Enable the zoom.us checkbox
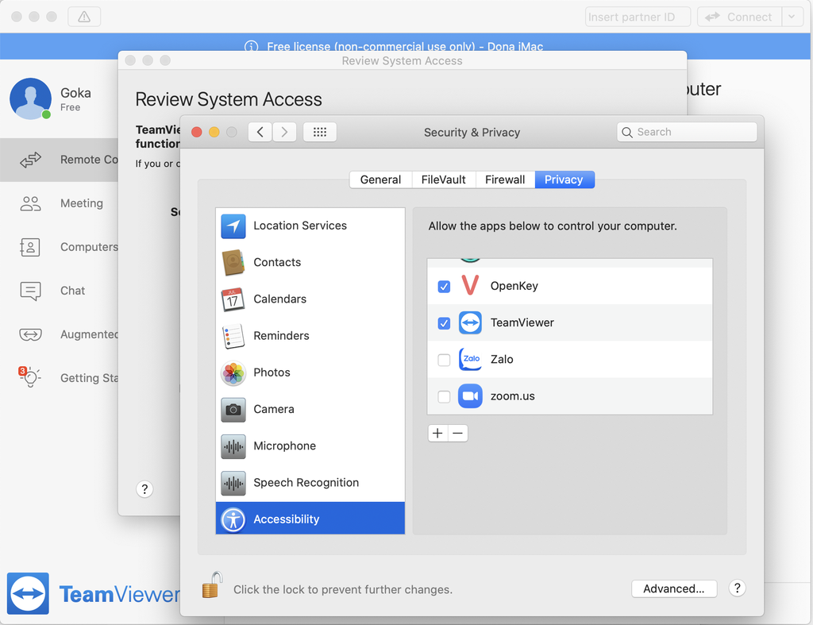This screenshot has height=625, width=813. click(444, 397)
